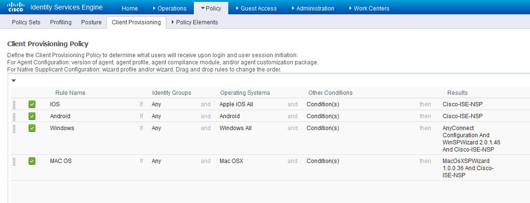Click identity group Any in IOS row
Screen dimensions: 530x203
tap(157, 104)
